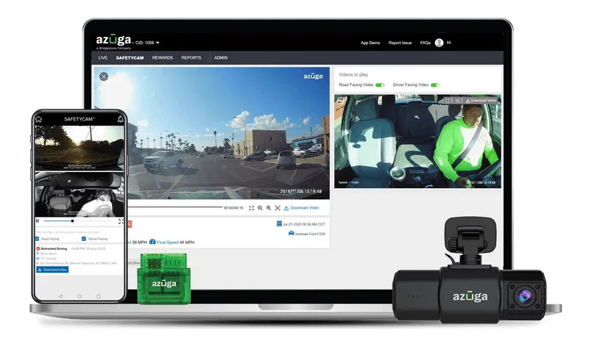Open the REPORTS tab
Viewport: 589px width, 338px height.
pyautogui.click(x=191, y=57)
